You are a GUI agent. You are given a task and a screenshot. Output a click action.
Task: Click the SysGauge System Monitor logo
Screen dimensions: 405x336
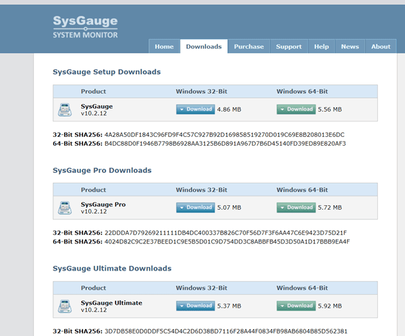click(x=85, y=27)
